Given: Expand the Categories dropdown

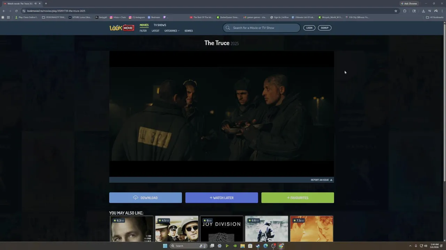Looking at the screenshot, I should tap(172, 31).
